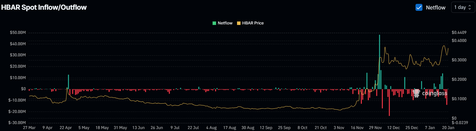
Task: Click the HBAR Spot Inflow/Outflow title
Action: 44,7
